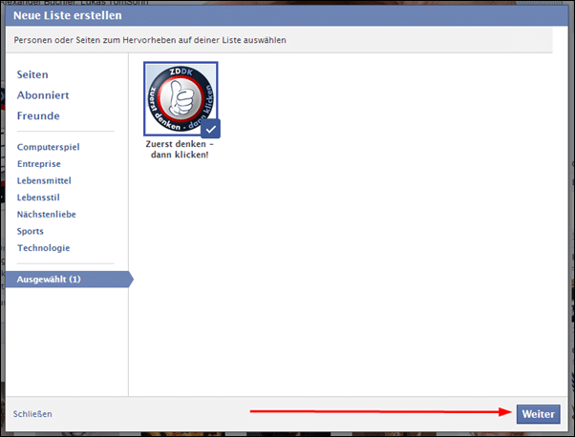The image size is (575, 437).
Task: Toggle the checkmark on the ZDDK thumbnail
Action: [210, 129]
